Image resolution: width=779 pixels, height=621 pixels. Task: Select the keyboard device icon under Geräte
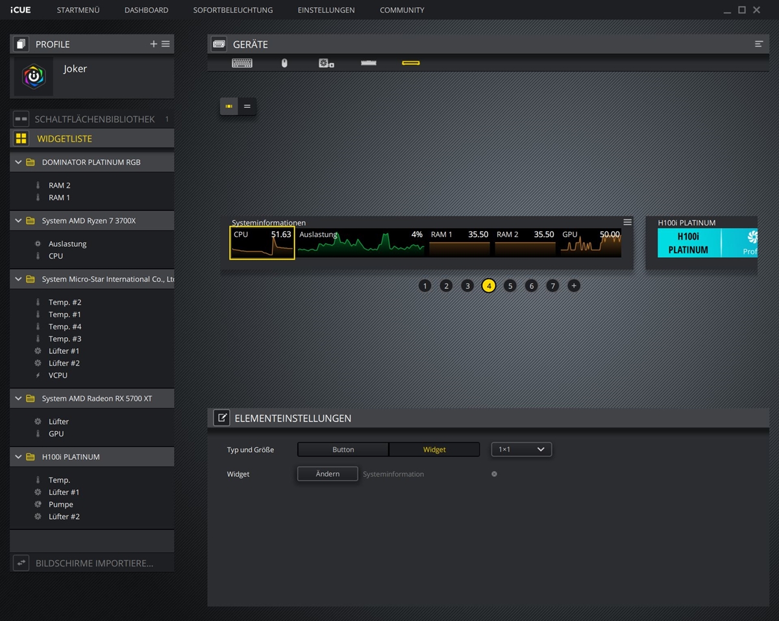[242, 63]
